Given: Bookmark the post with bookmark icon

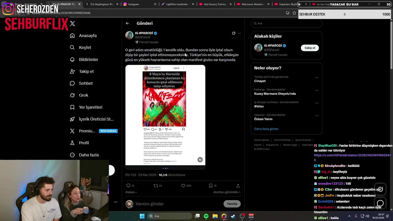Looking at the screenshot, I should point(210,186).
